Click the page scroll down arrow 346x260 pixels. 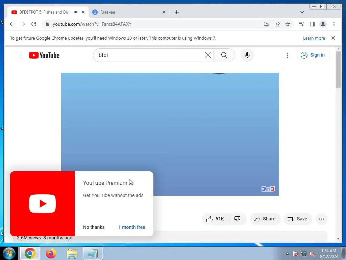[338, 239]
